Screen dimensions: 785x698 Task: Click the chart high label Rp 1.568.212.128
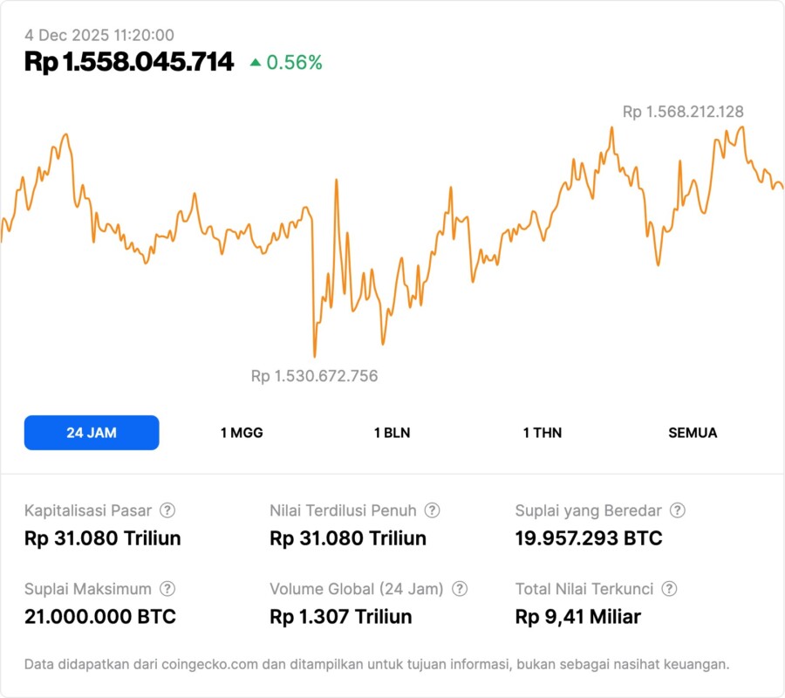(x=683, y=112)
